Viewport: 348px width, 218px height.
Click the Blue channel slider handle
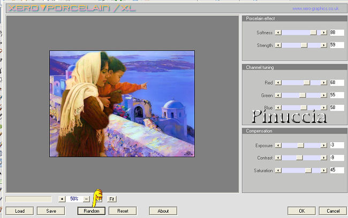tap(304, 108)
